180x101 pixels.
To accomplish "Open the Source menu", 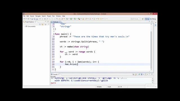I will point(32,16).
